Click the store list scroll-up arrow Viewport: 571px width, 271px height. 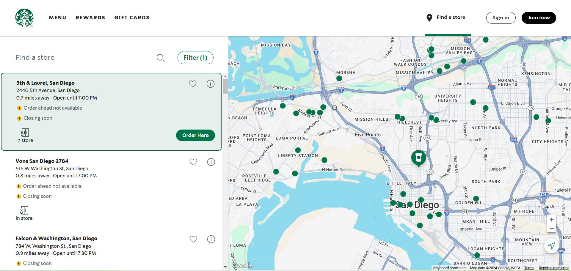pos(225,77)
